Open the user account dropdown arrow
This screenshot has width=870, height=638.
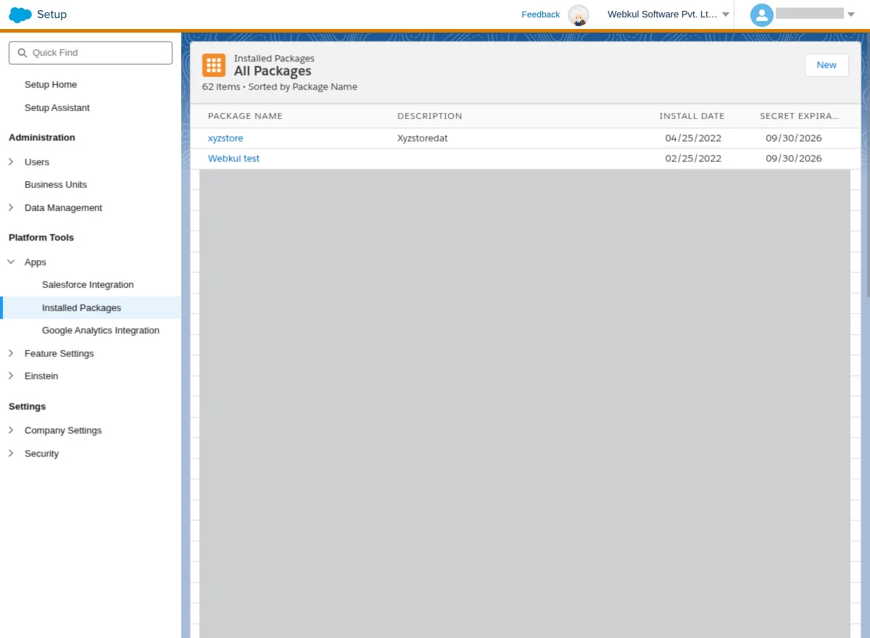[851, 14]
